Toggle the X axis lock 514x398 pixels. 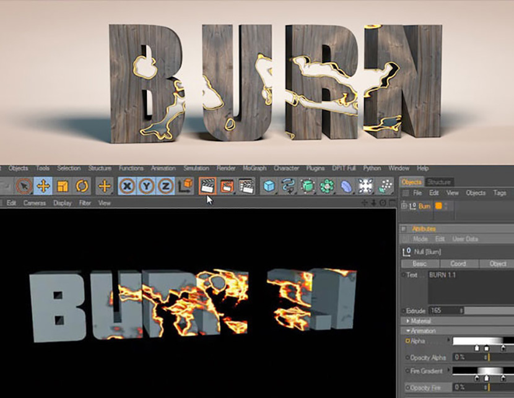click(127, 186)
